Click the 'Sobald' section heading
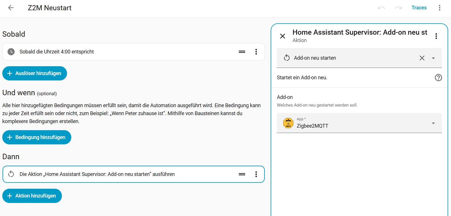The width and height of the screenshot is (451, 216). point(14,34)
